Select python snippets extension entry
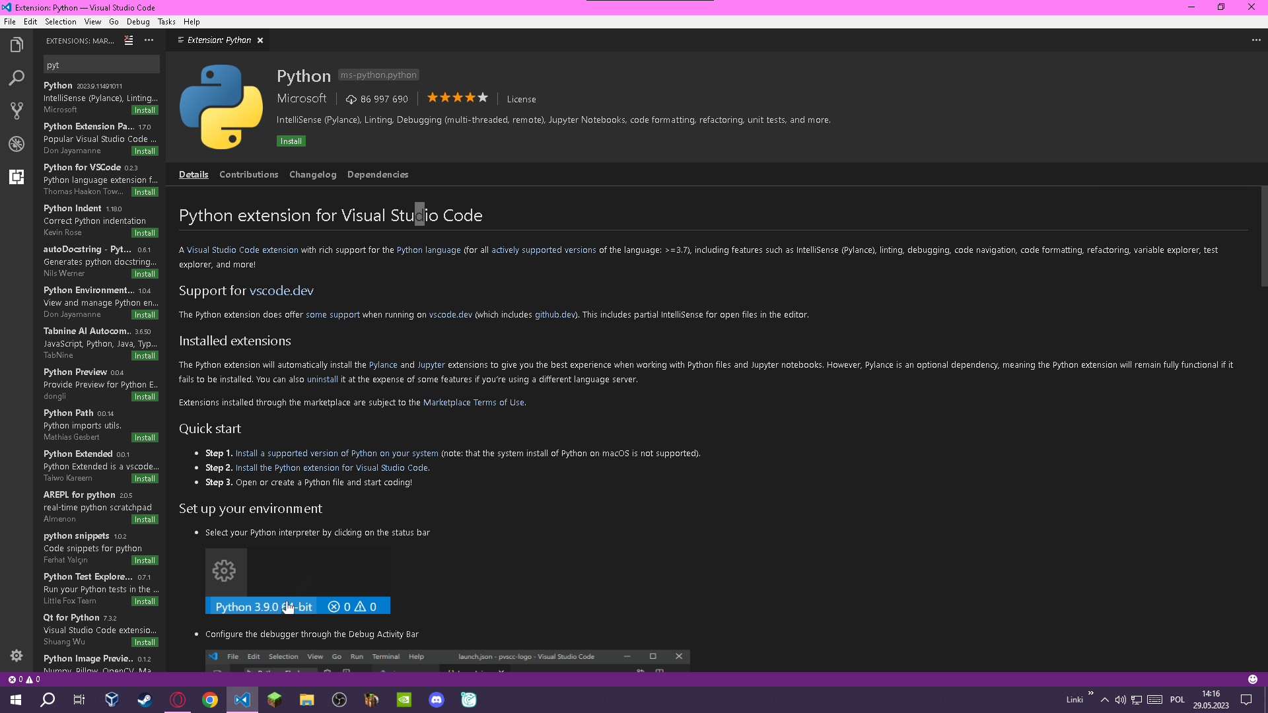The width and height of the screenshot is (1268, 713). point(100,548)
